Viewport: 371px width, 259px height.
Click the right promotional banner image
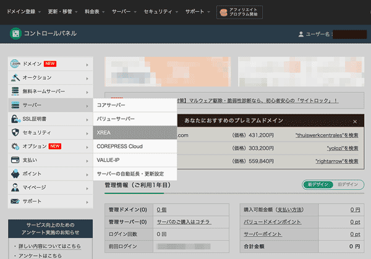click(301, 72)
